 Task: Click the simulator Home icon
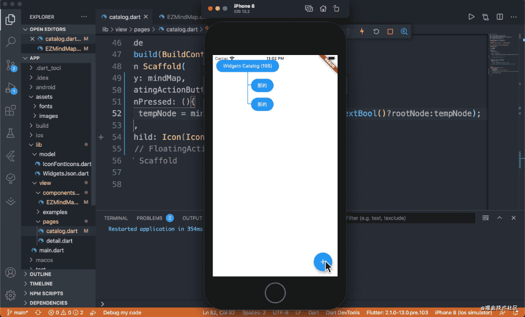[323, 9]
